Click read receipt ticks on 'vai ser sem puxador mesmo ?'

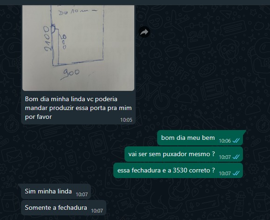point(236,157)
